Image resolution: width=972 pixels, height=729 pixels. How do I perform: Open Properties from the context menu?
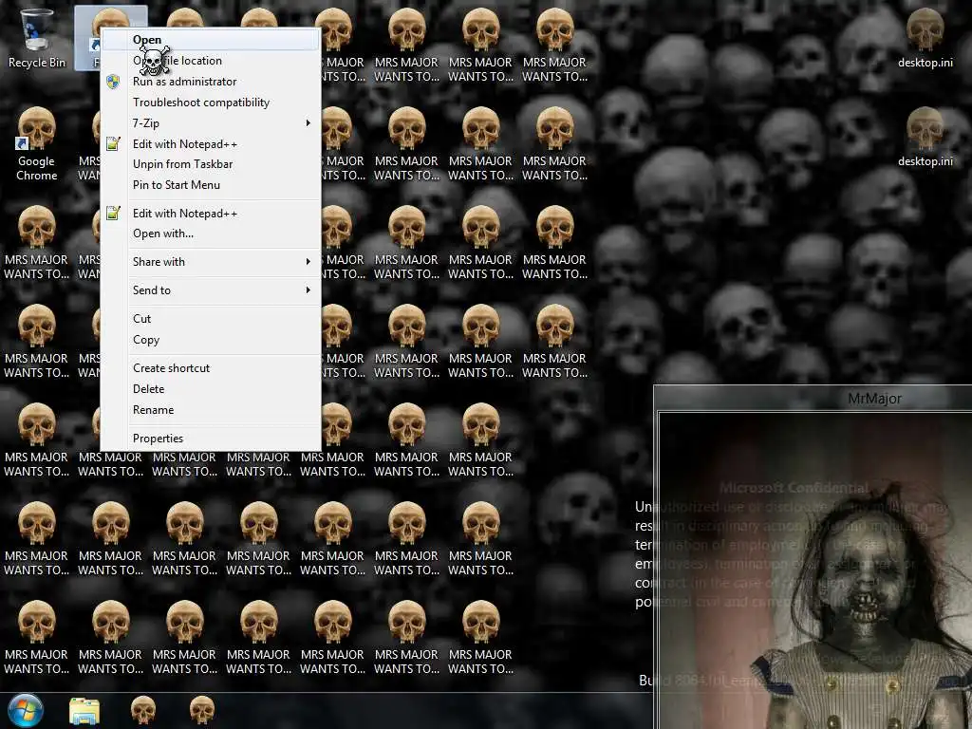click(x=211, y=439)
